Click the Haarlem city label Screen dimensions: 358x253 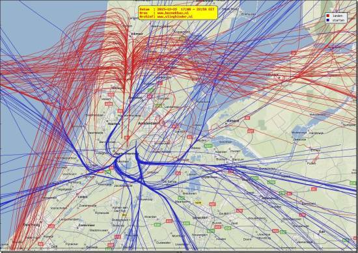114,124
